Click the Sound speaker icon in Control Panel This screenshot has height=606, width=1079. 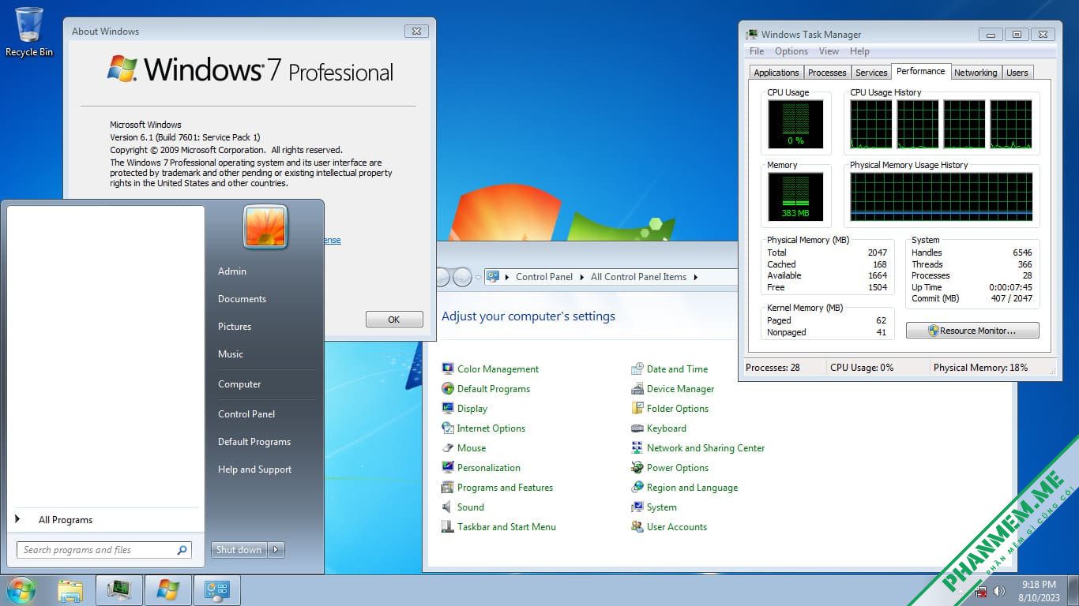448,507
